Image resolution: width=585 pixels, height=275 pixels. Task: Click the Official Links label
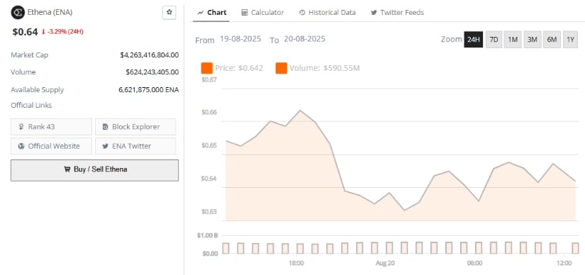click(x=31, y=105)
